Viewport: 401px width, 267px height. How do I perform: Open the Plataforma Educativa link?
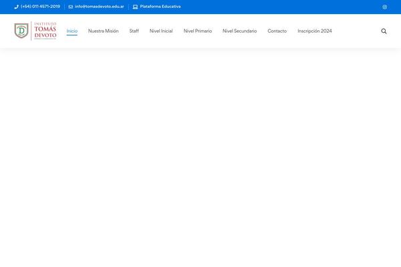pyautogui.click(x=160, y=7)
